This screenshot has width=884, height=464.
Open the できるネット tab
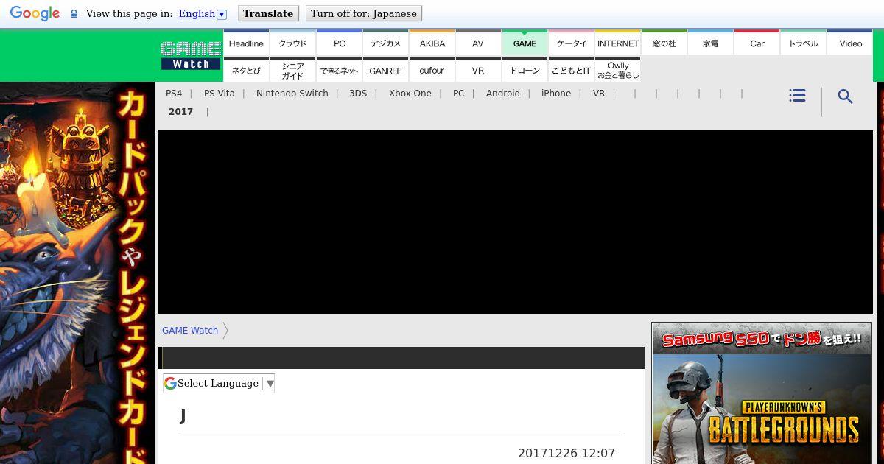339,70
